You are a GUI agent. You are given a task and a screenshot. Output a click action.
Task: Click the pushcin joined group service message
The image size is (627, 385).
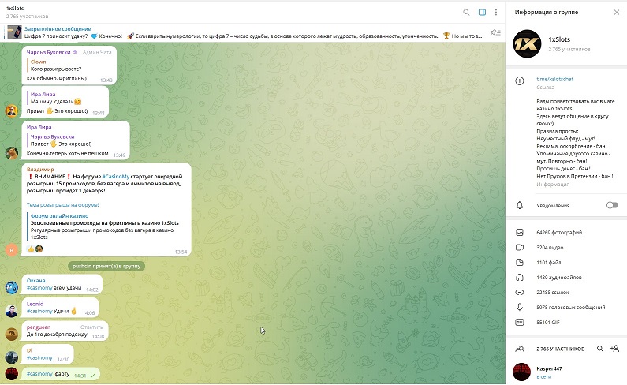point(106,266)
